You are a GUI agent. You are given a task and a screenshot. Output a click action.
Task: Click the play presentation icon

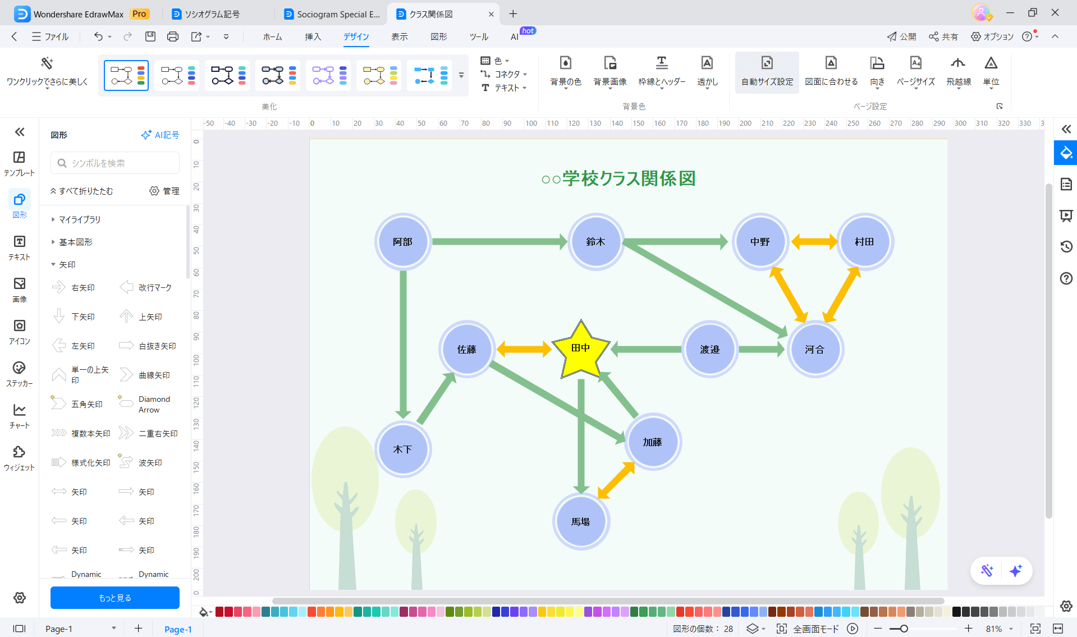click(x=853, y=629)
